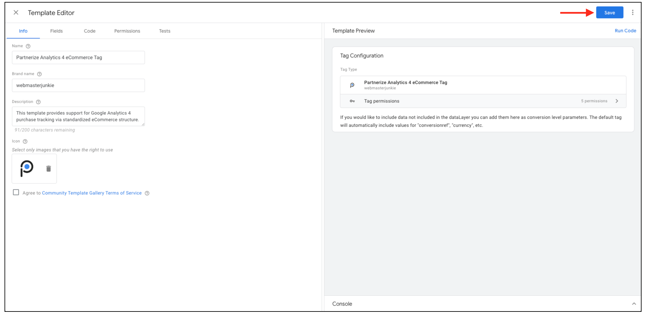Open the three-dot more options menu

pyautogui.click(x=633, y=13)
